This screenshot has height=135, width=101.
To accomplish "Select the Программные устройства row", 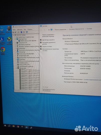I will click(25, 66).
